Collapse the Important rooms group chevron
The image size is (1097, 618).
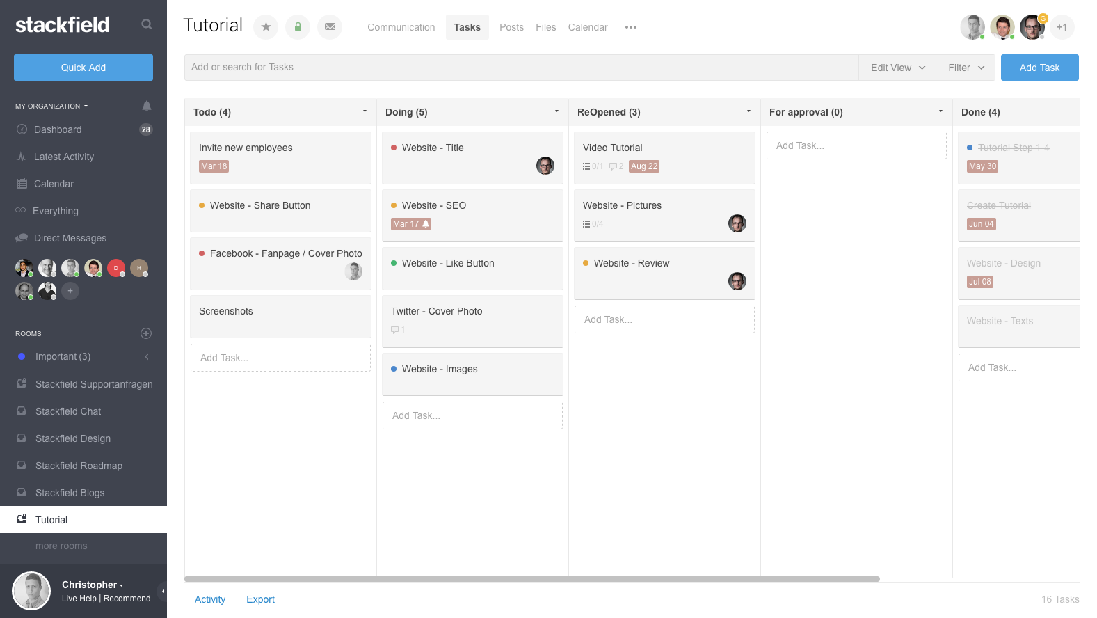[147, 356]
